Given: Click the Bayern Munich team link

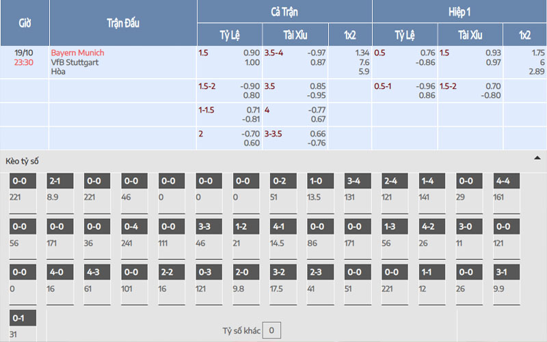Looking at the screenshot, I should (x=77, y=53).
